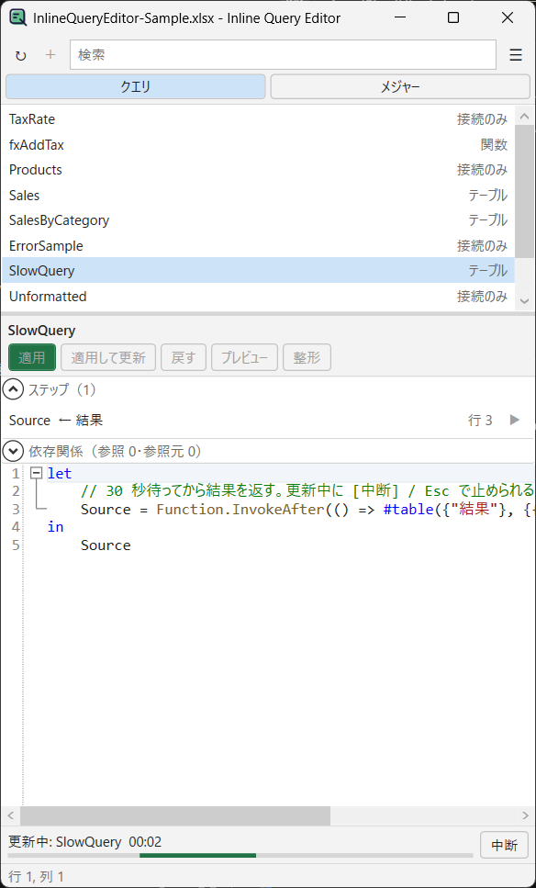
Task: Click the 中断 abort button
Action: click(x=504, y=846)
